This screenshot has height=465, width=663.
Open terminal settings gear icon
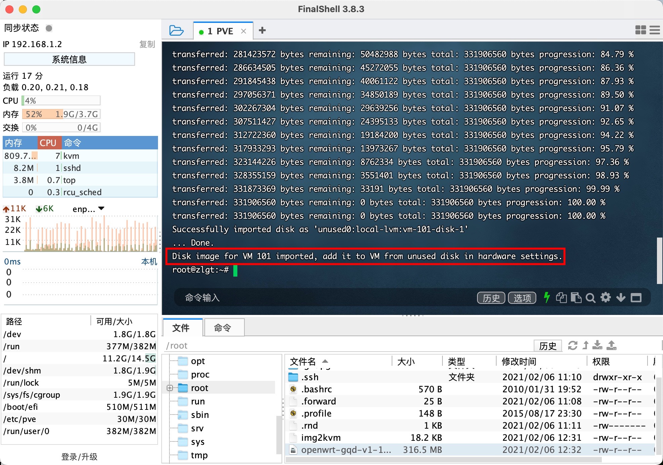click(x=606, y=297)
